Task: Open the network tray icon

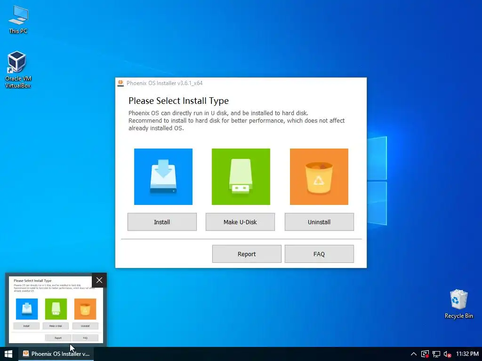Action: [x=436, y=354]
